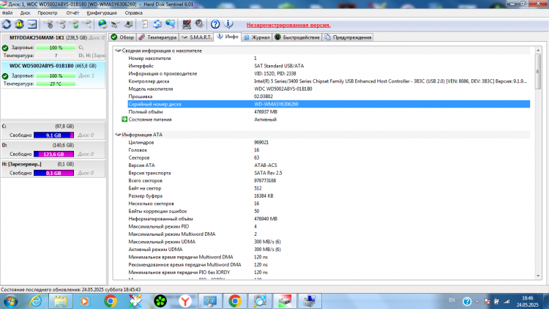Click the globe with monitor network icon

pos(170,24)
